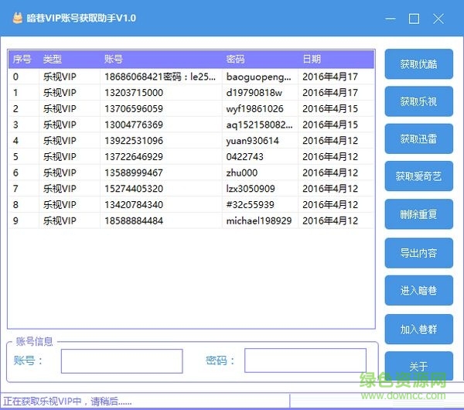This screenshot has height=410, width=464.
Task: Click 乐视VIP type in row 5
Action: click(x=60, y=156)
